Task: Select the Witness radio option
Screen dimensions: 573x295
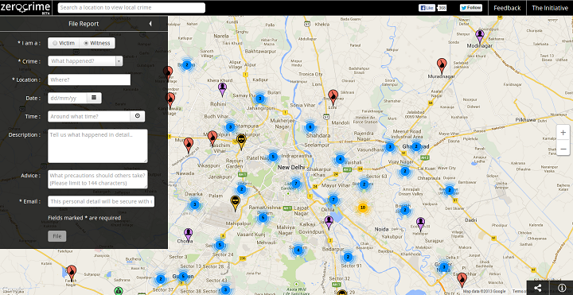Action: pos(97,43)
